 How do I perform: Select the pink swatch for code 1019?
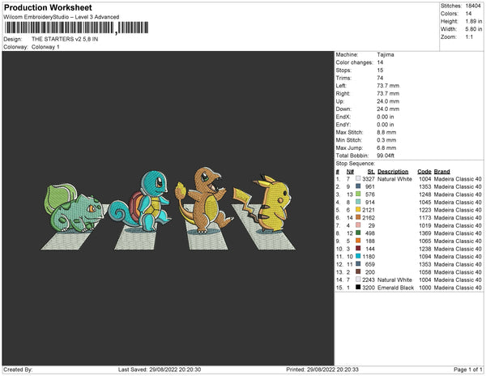click(x=358, y=225)
